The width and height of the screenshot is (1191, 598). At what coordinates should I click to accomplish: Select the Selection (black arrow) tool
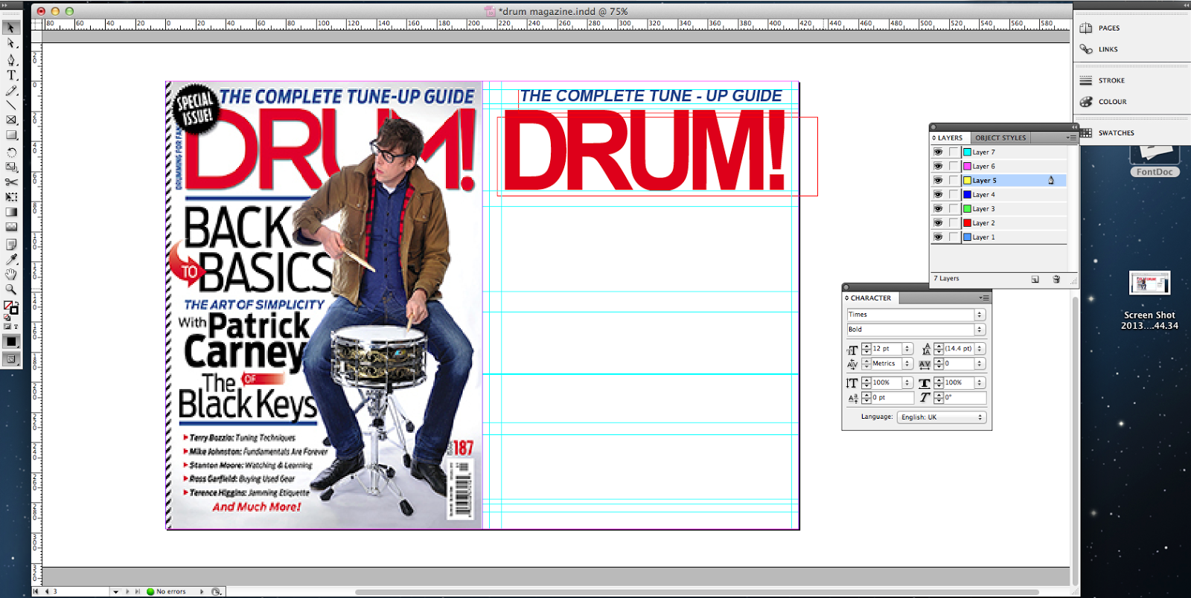pos(11,28)
